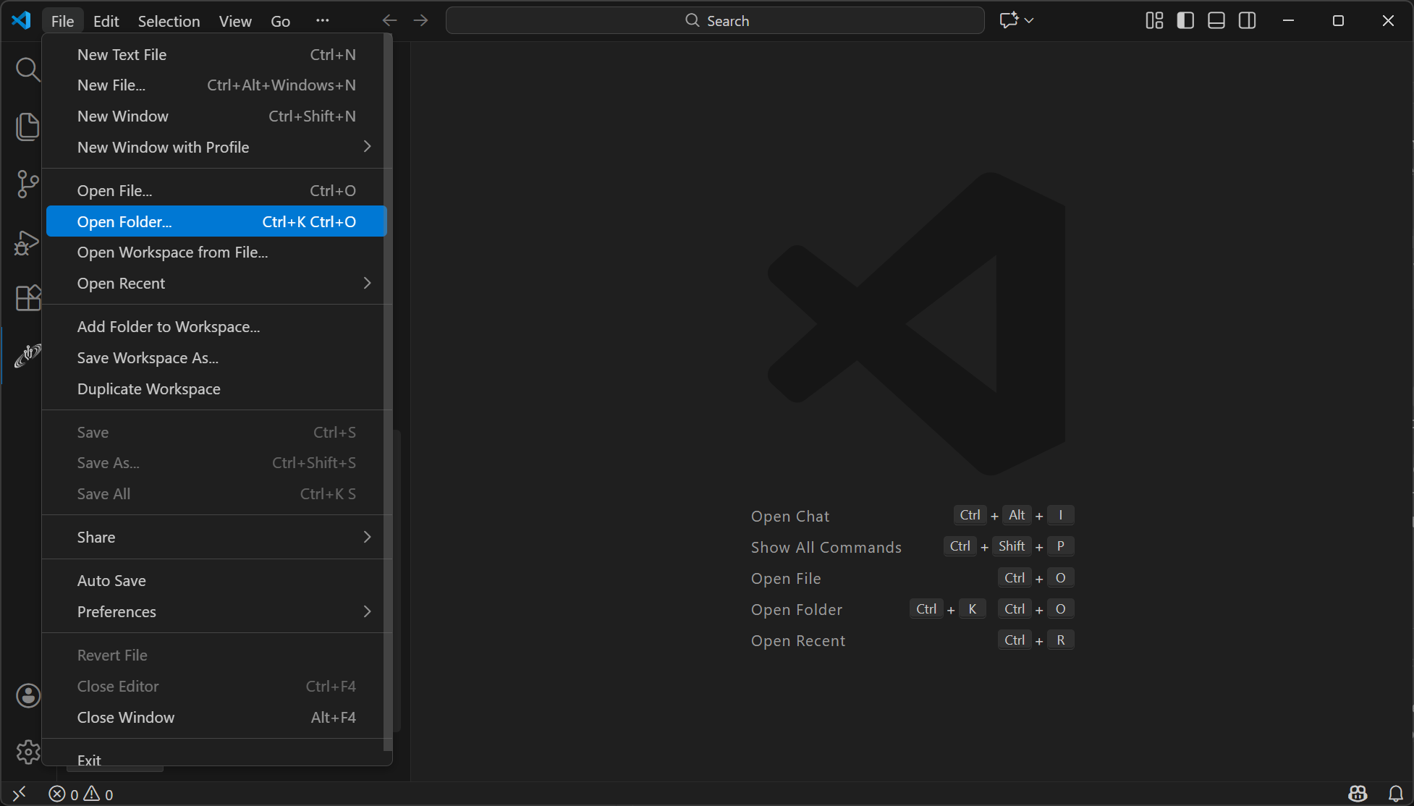Image resolution: width=1414 pixels, height=806 pixels.
Task: Select Open File... entry
Action: (216, 191)
